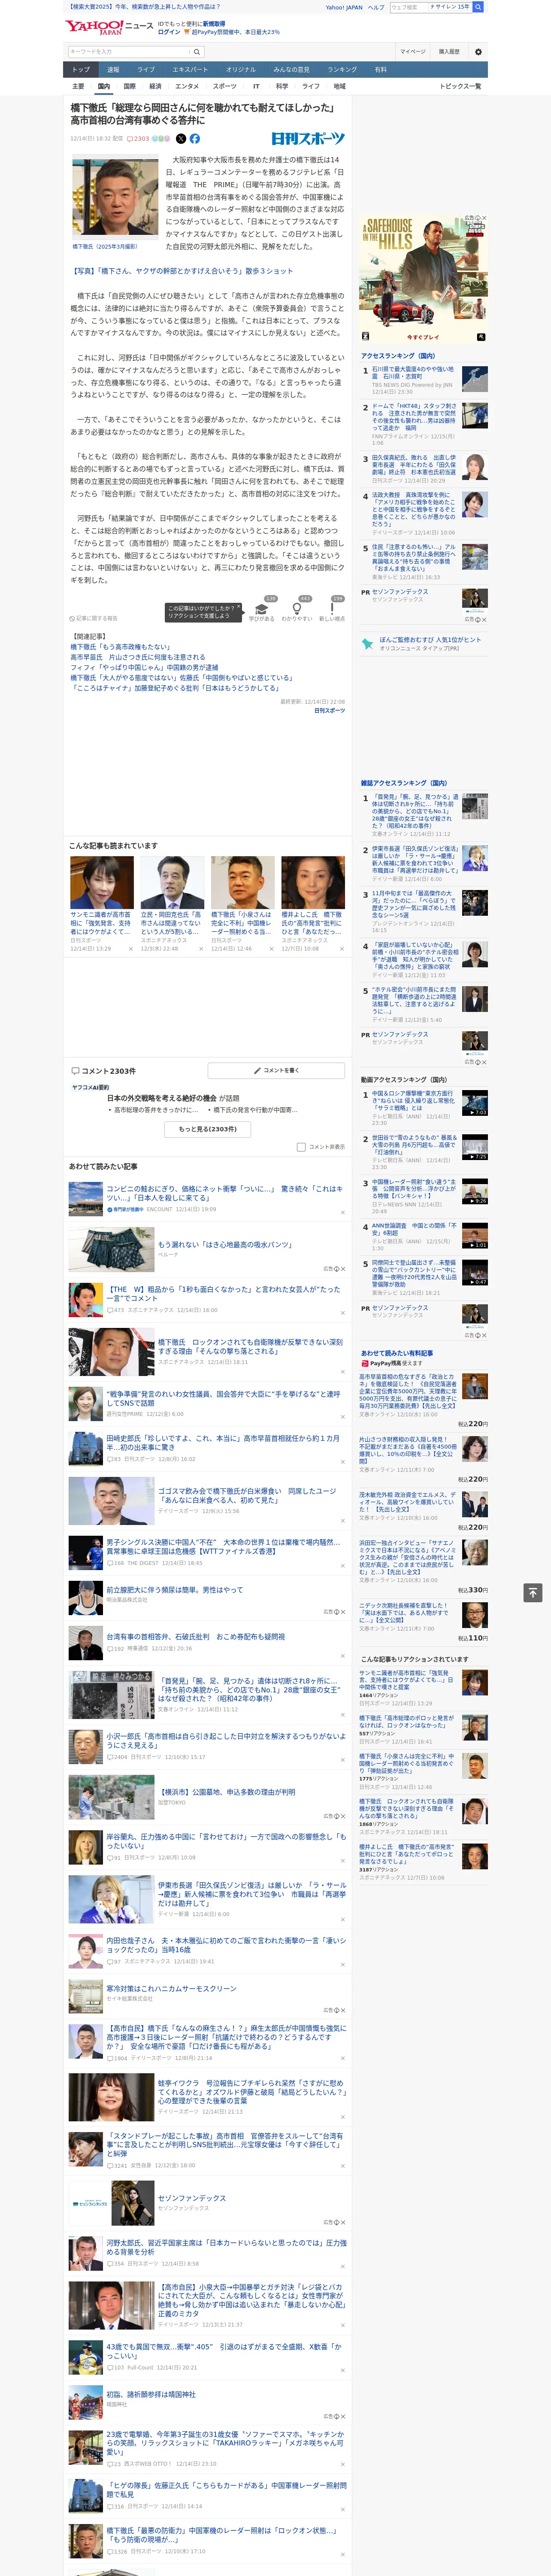Image resolution: width=551 pixels, height=2576 pixels.
Task: Open related article 「こころはチャイナ」加藤登紀子
Action: (175, 688)
